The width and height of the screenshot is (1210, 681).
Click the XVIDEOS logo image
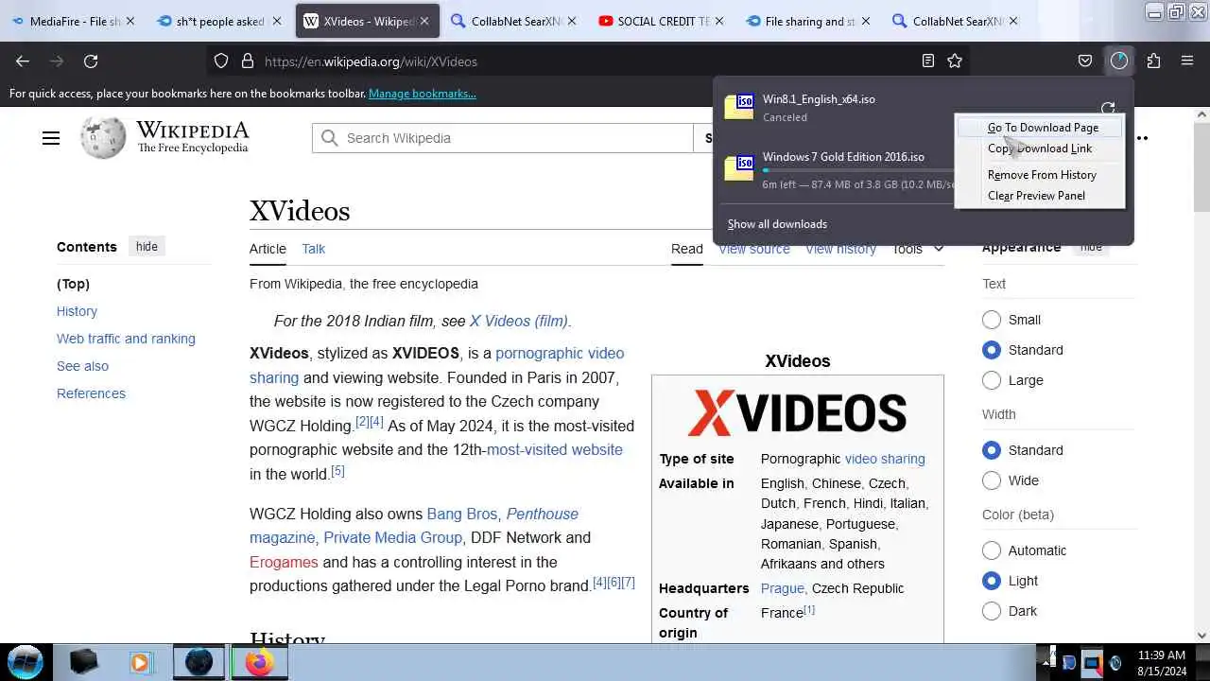[797, 412]
